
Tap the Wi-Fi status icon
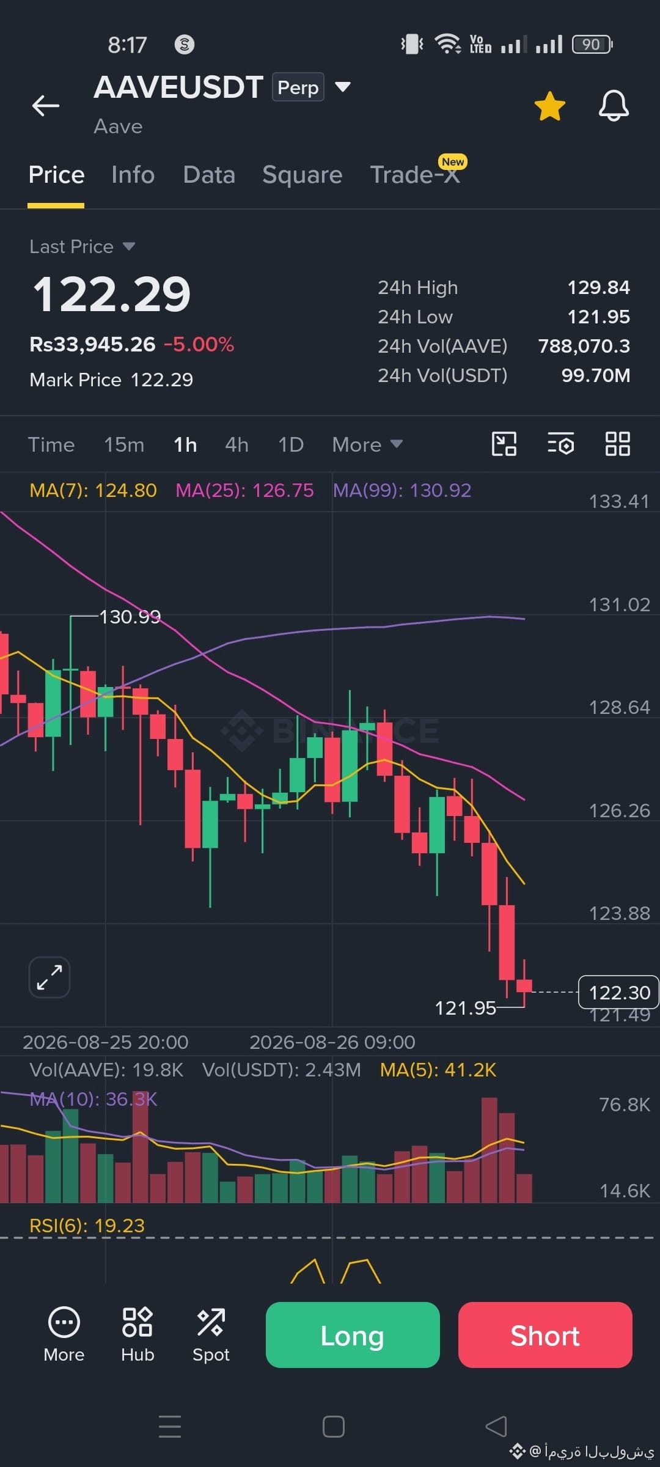[x=448, y=44]
